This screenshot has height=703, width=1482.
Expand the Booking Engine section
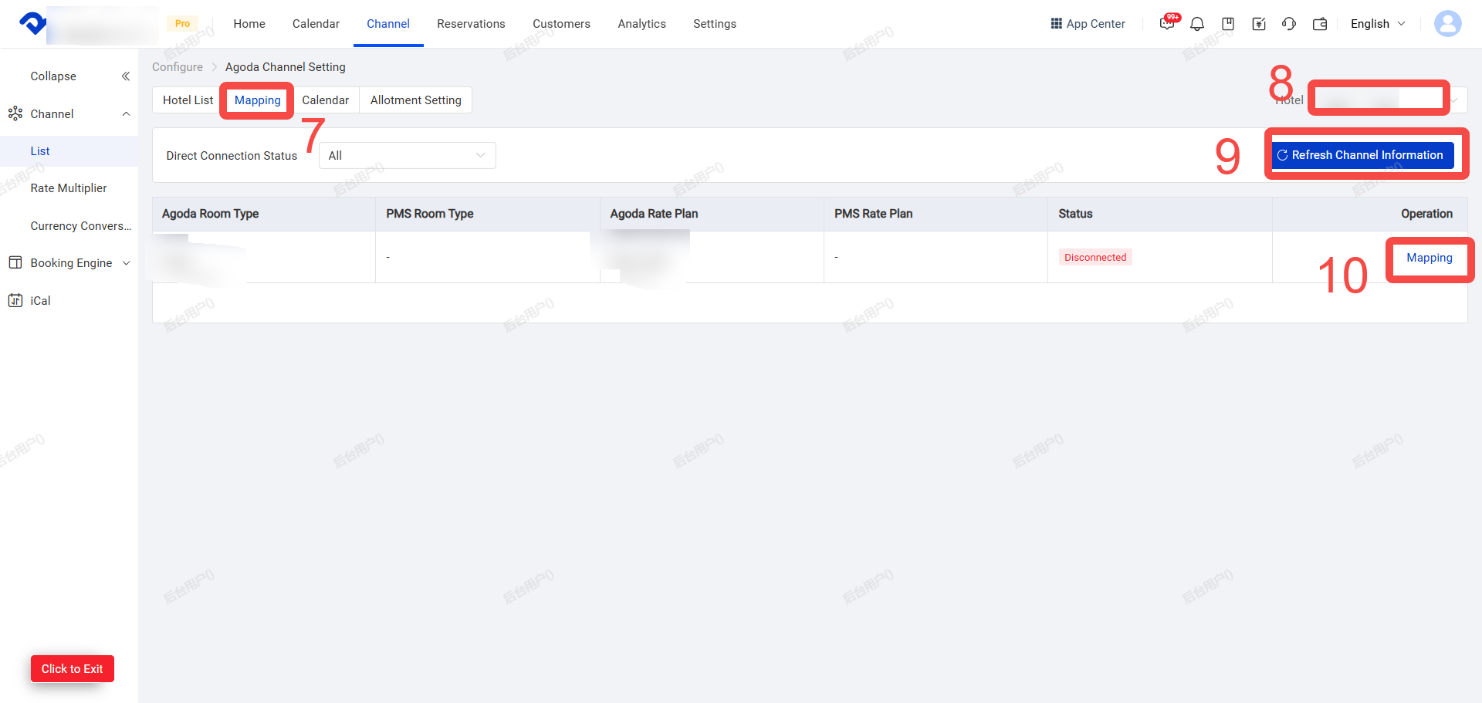[127, 263]
